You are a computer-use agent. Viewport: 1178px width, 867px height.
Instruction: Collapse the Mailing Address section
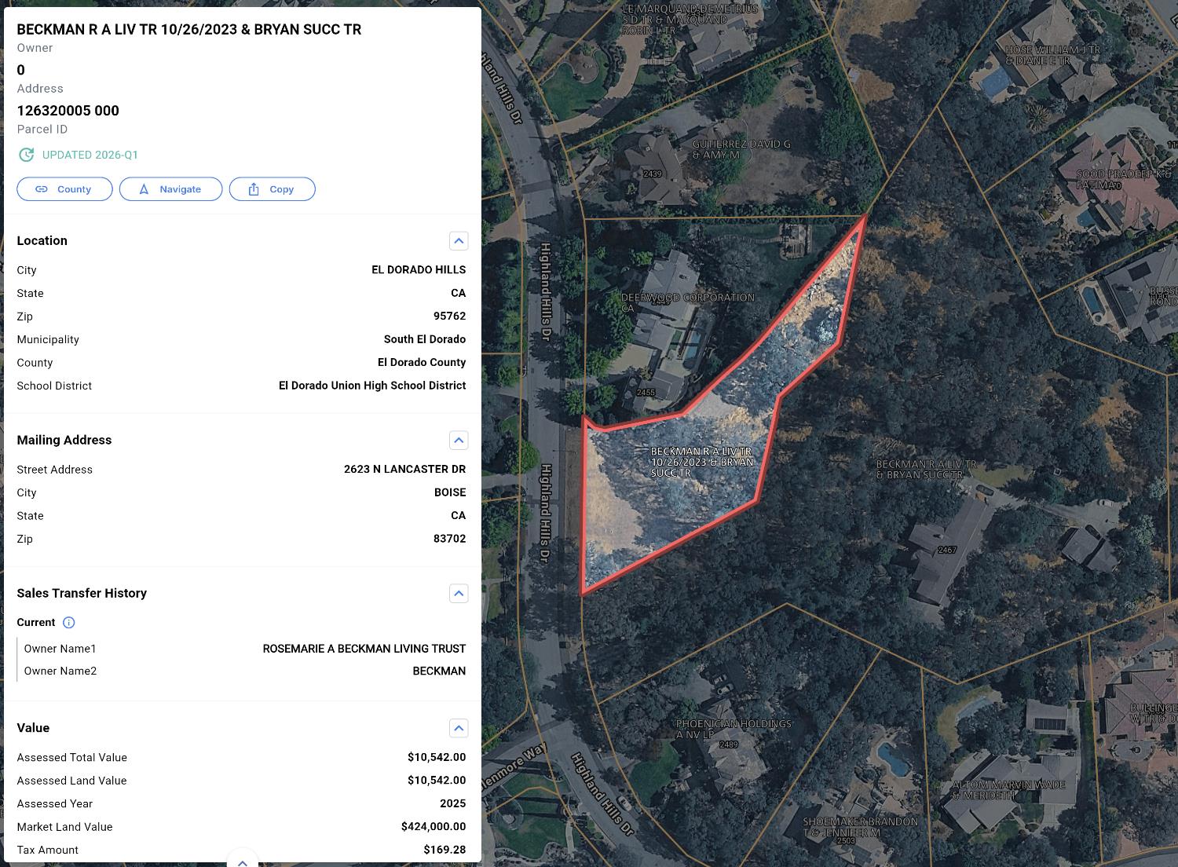[459, 441]
